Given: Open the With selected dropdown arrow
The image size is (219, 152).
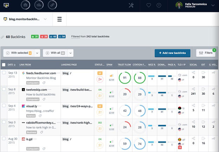Looking at the screenshot, I should point(37,53).
